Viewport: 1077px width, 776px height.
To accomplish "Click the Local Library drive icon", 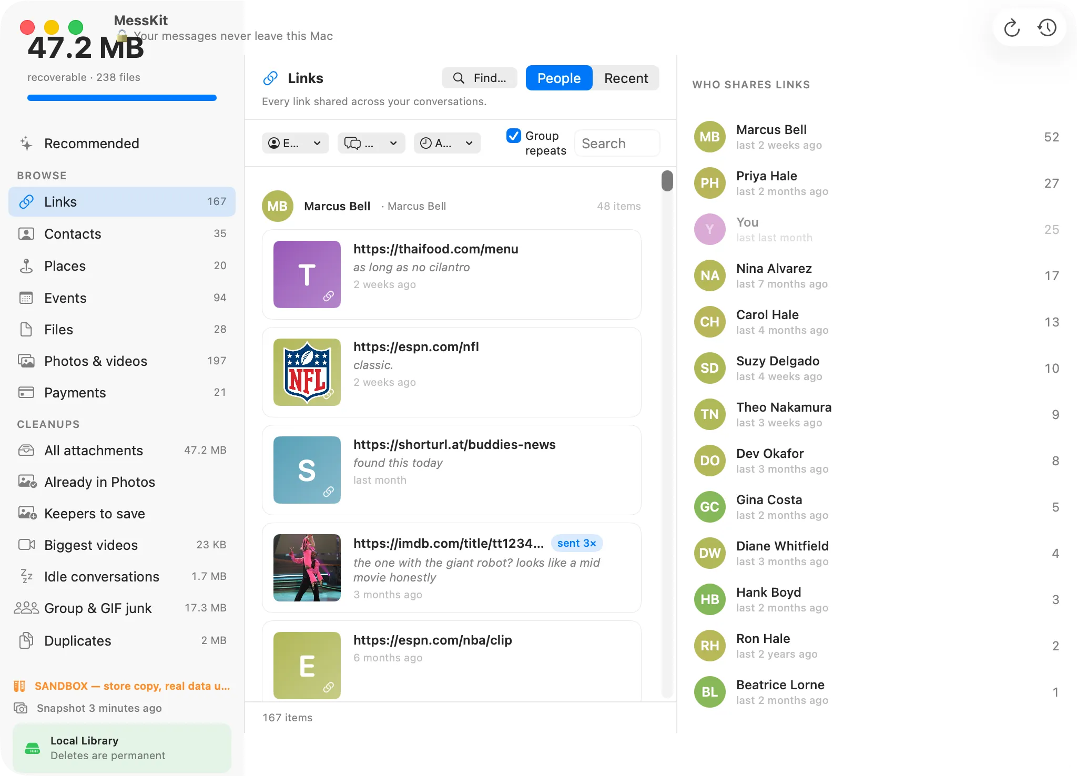I will (33, 748).
